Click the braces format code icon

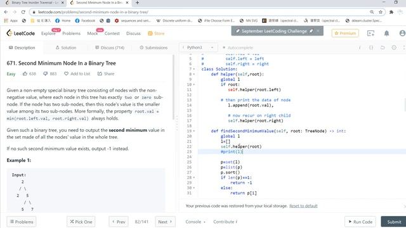click(371, 47)
